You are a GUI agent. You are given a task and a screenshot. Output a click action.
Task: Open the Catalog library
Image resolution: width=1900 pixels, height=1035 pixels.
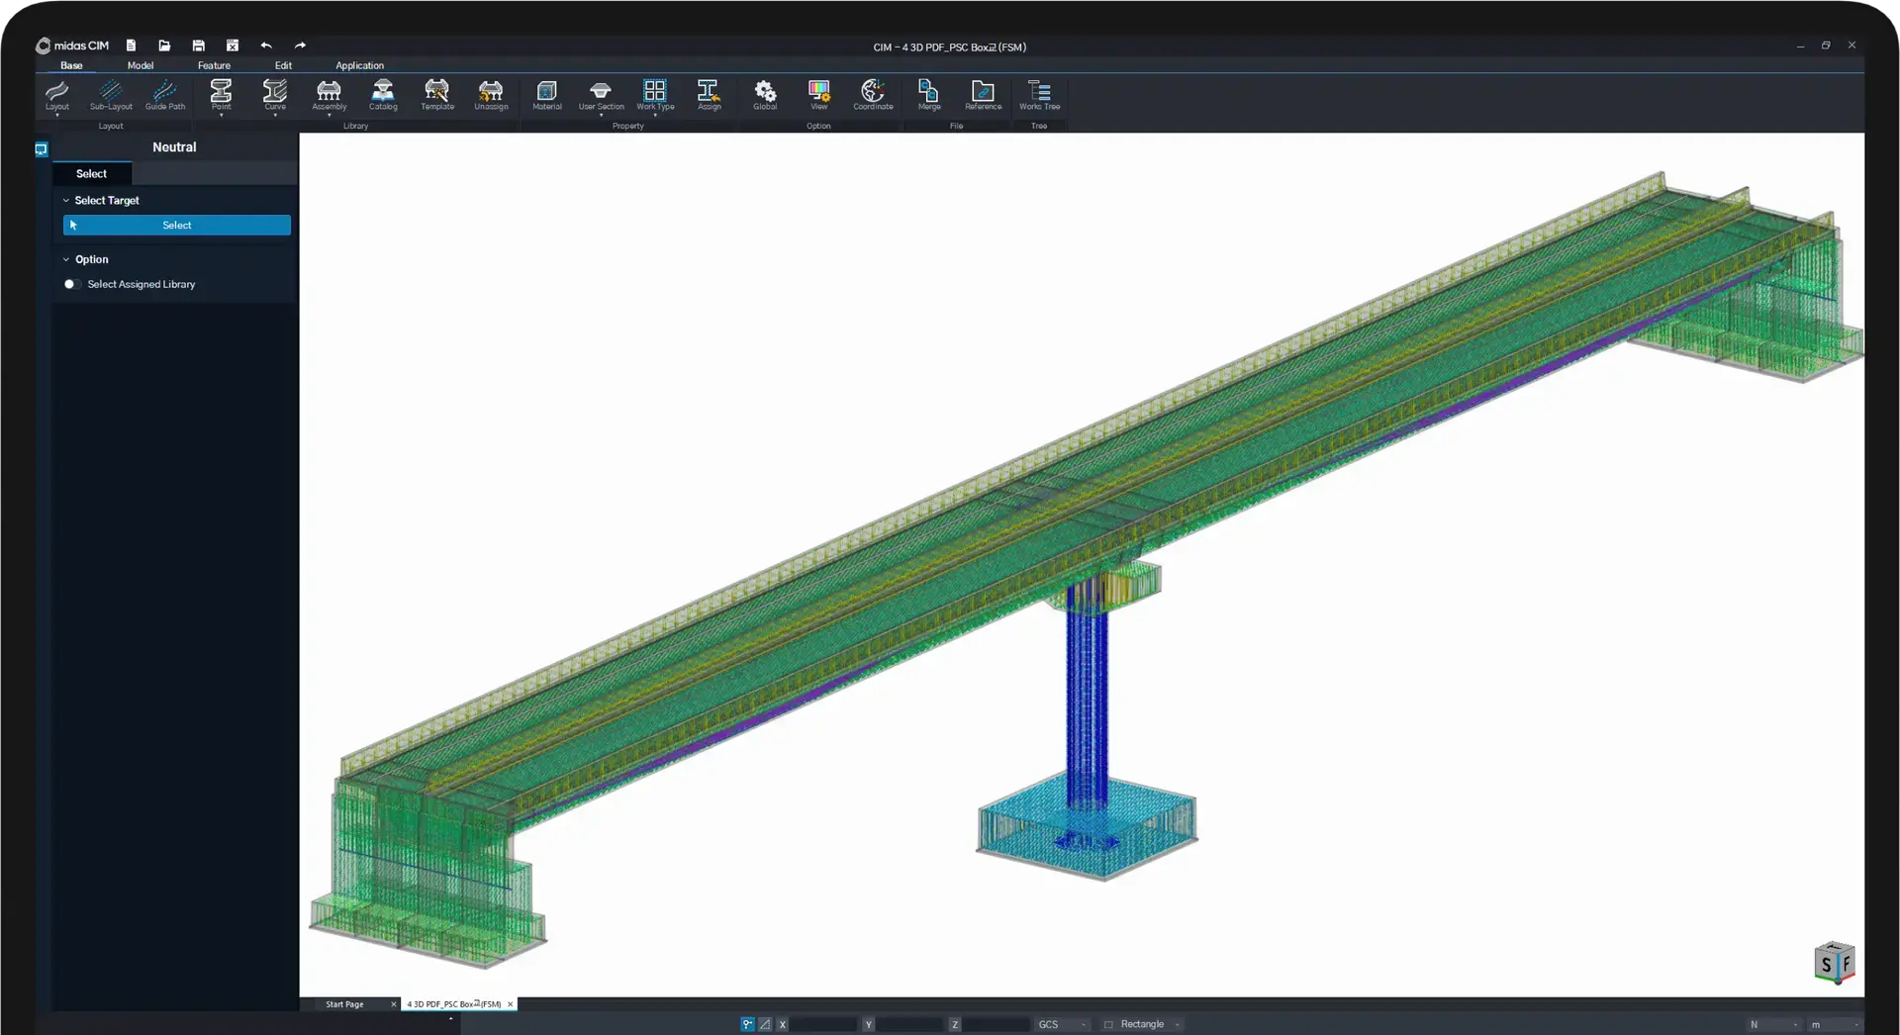point(383,95)
